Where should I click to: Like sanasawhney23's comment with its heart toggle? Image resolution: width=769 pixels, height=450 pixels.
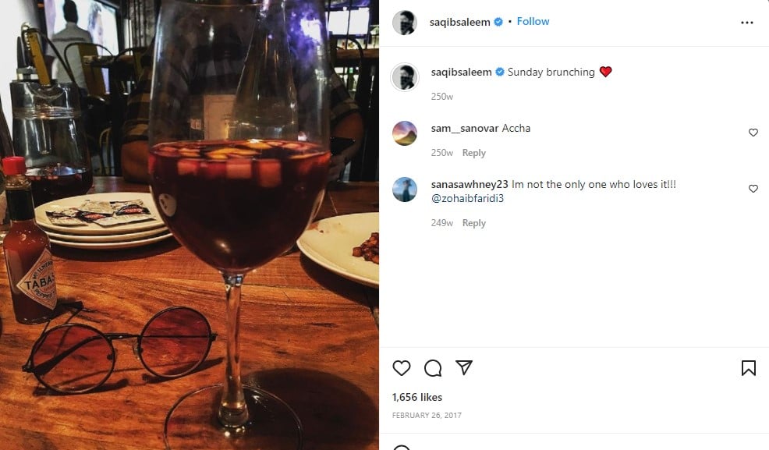[x=753, y=188]
